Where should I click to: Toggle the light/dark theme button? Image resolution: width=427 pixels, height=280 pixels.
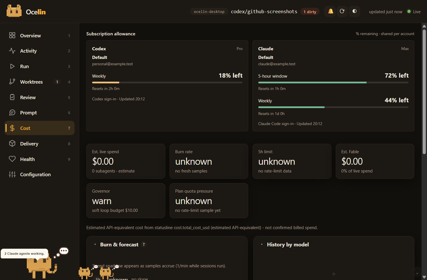[x=354, y=11]
